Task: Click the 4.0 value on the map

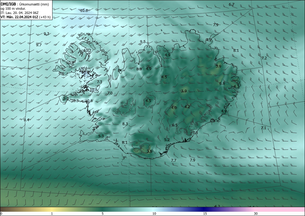Action: [174, 108]
